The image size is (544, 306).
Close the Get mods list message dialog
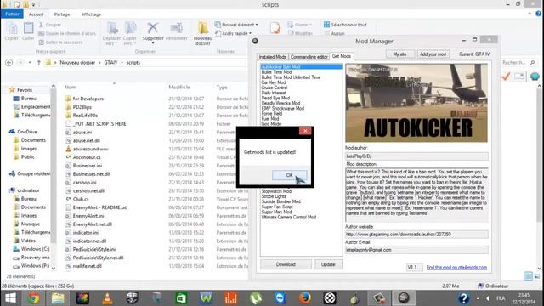pos(305,131)
